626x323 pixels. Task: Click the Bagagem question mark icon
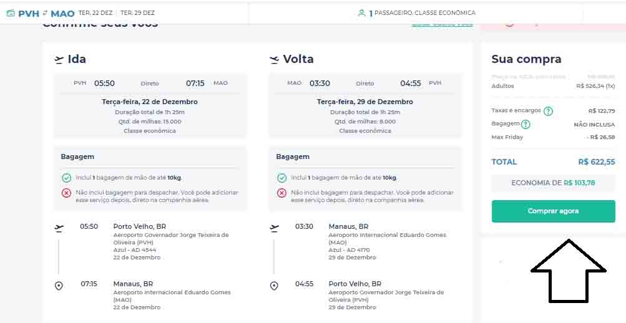point(526,124)
